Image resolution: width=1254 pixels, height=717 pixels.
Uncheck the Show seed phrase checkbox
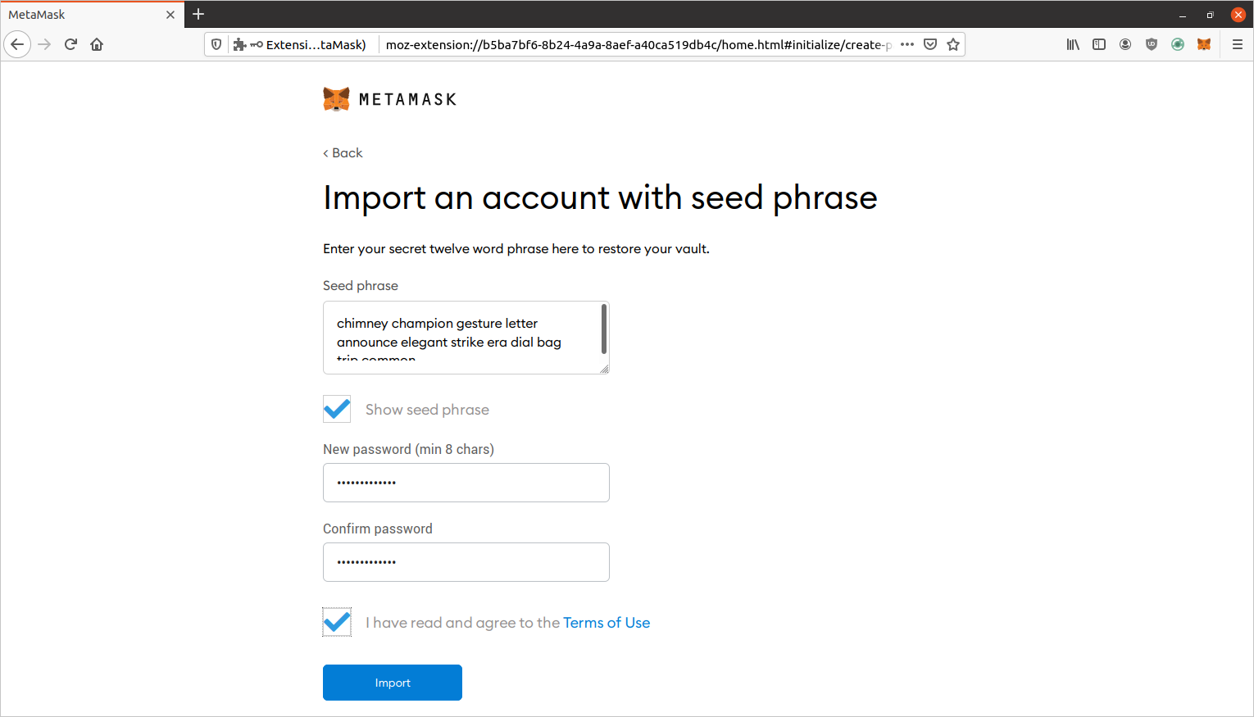(336, 409)
